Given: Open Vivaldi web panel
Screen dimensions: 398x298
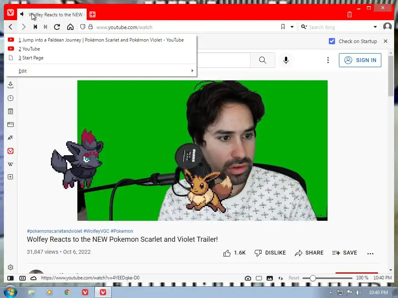Looking at the screenshot, I should (x=10, y=151).
